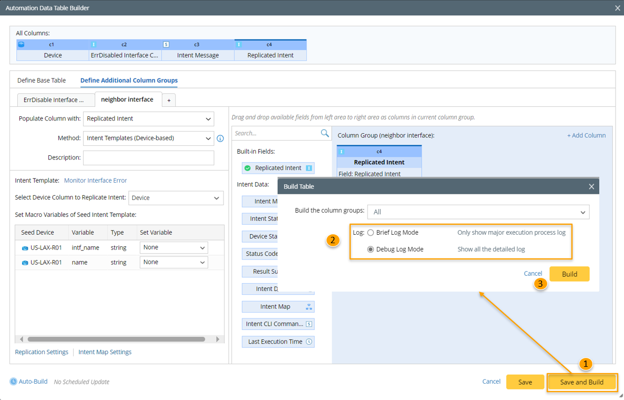Image resolution: width=624 pixels, height=400 pixels.
Task: Open the Populate Column with dropdown
Action: pos(149,119)
